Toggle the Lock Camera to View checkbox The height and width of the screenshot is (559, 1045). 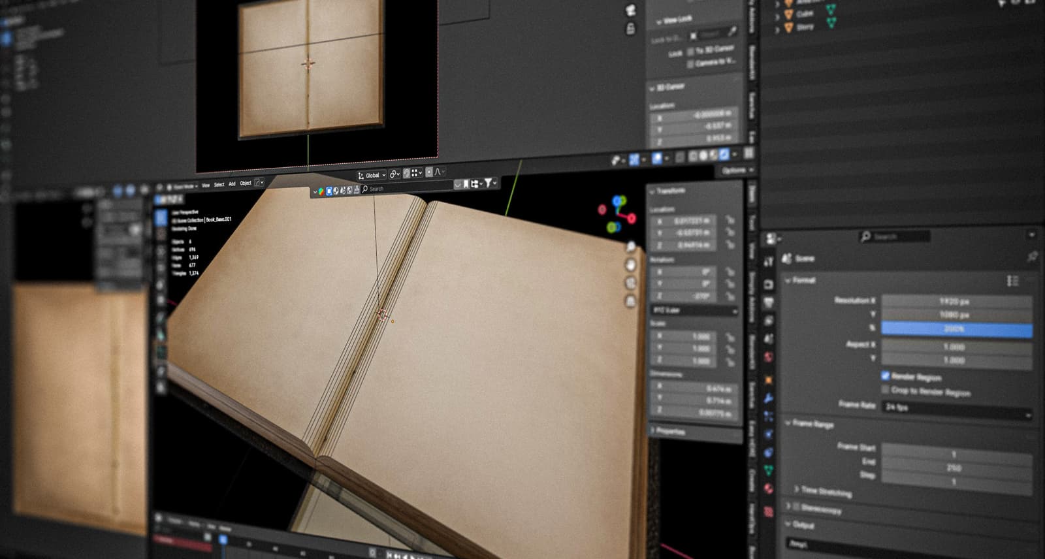coord(691,64)
